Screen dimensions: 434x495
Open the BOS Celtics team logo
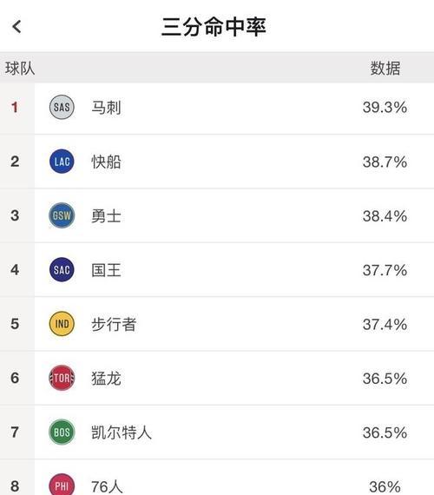tap(62, 432)
